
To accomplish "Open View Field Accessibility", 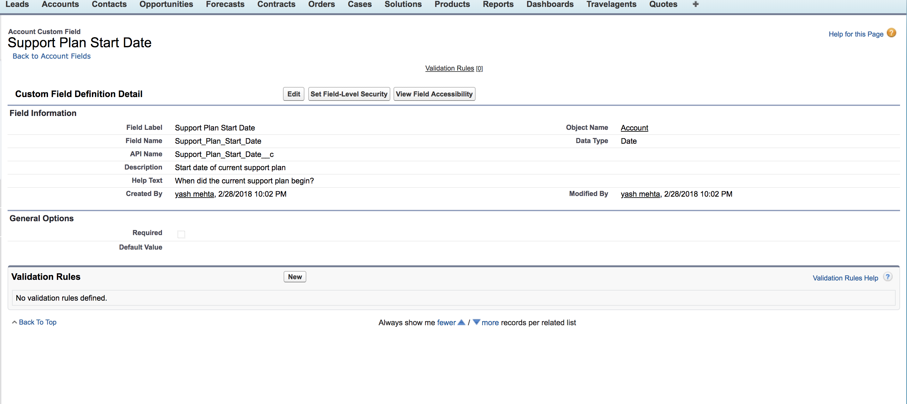I will point(434,94).
